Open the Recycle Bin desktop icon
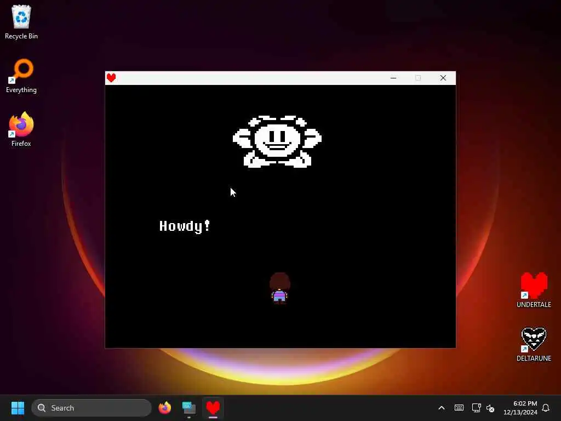 [x=21, y=22]
